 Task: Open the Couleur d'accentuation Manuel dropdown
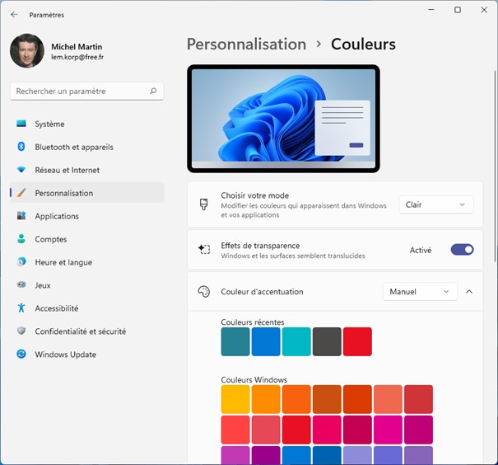click(x=420, y=292)
